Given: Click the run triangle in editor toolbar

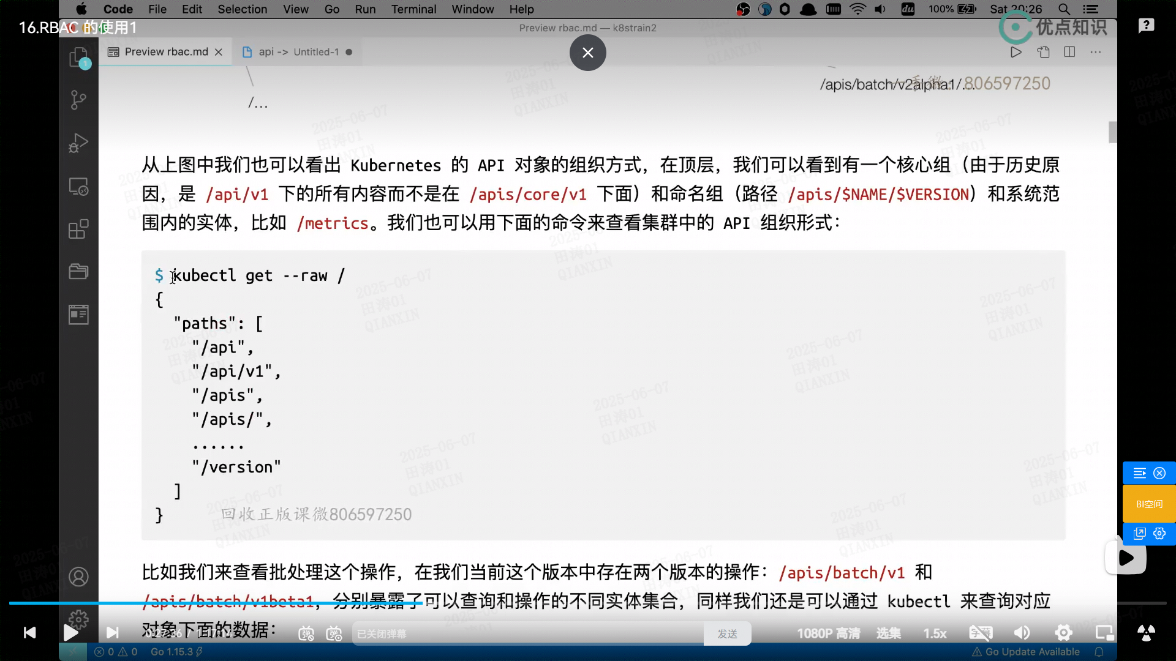Looking at the screenshot, I should click(1016, 52).
